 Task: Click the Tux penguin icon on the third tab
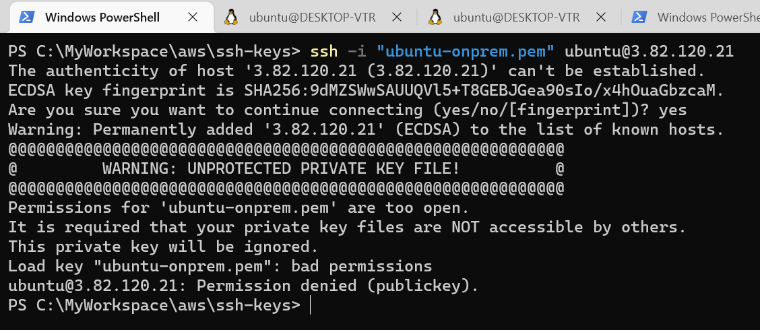pos(435,17)
